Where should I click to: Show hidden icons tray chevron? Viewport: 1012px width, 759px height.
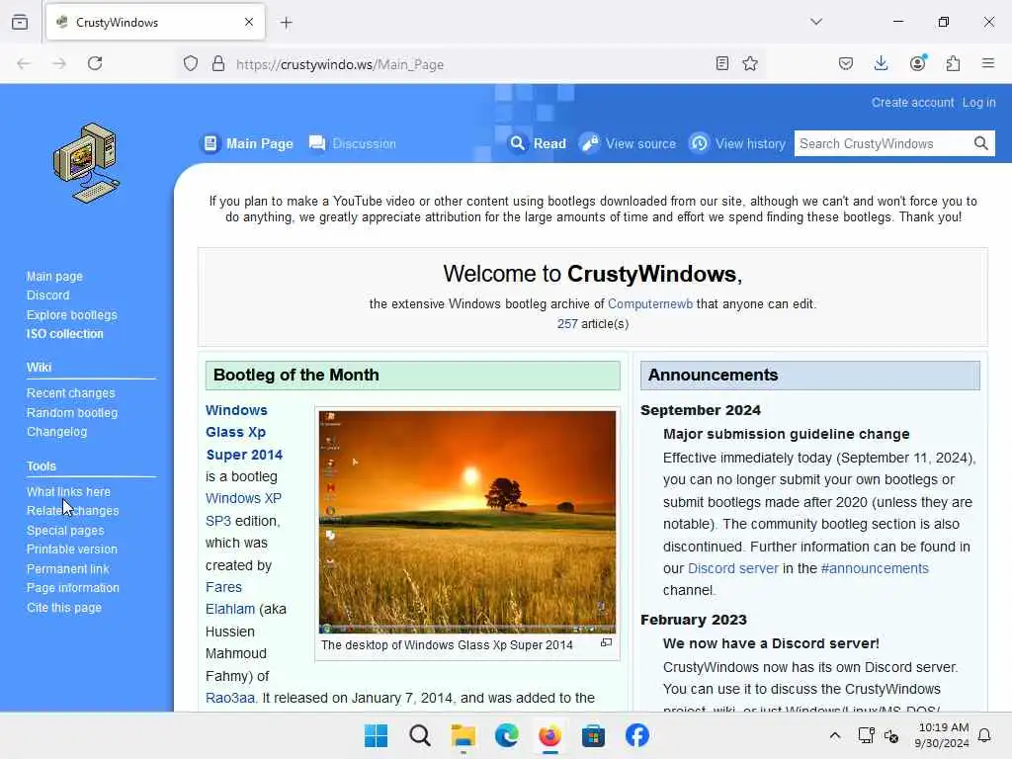(x=834, y=735)
